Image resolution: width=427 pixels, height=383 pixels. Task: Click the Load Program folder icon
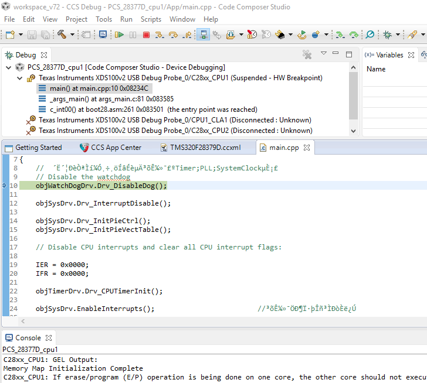click(231, 35)
